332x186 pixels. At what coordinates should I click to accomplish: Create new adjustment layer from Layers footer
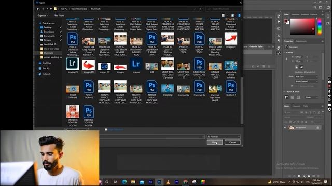click(304, 176)
